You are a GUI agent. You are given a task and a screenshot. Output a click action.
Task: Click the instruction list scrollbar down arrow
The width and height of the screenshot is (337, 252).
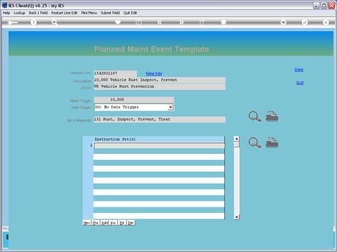point(237,217)
